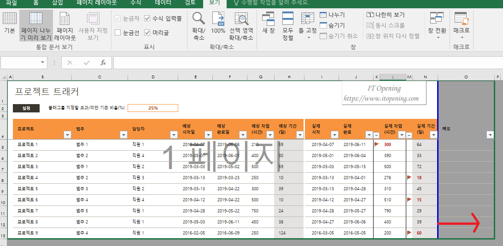
Task: Set zoom to 100%
Action: 218,23
